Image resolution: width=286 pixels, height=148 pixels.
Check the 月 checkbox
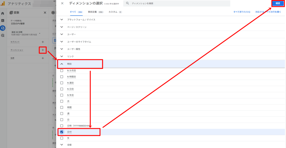pyautogui.click(x=62, y=101)
